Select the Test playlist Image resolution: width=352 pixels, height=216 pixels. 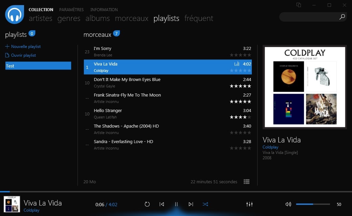point(38,66)
